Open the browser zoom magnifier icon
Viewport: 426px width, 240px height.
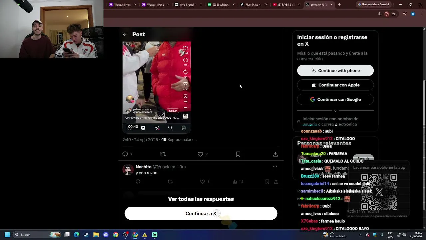(x=379, y=14)
